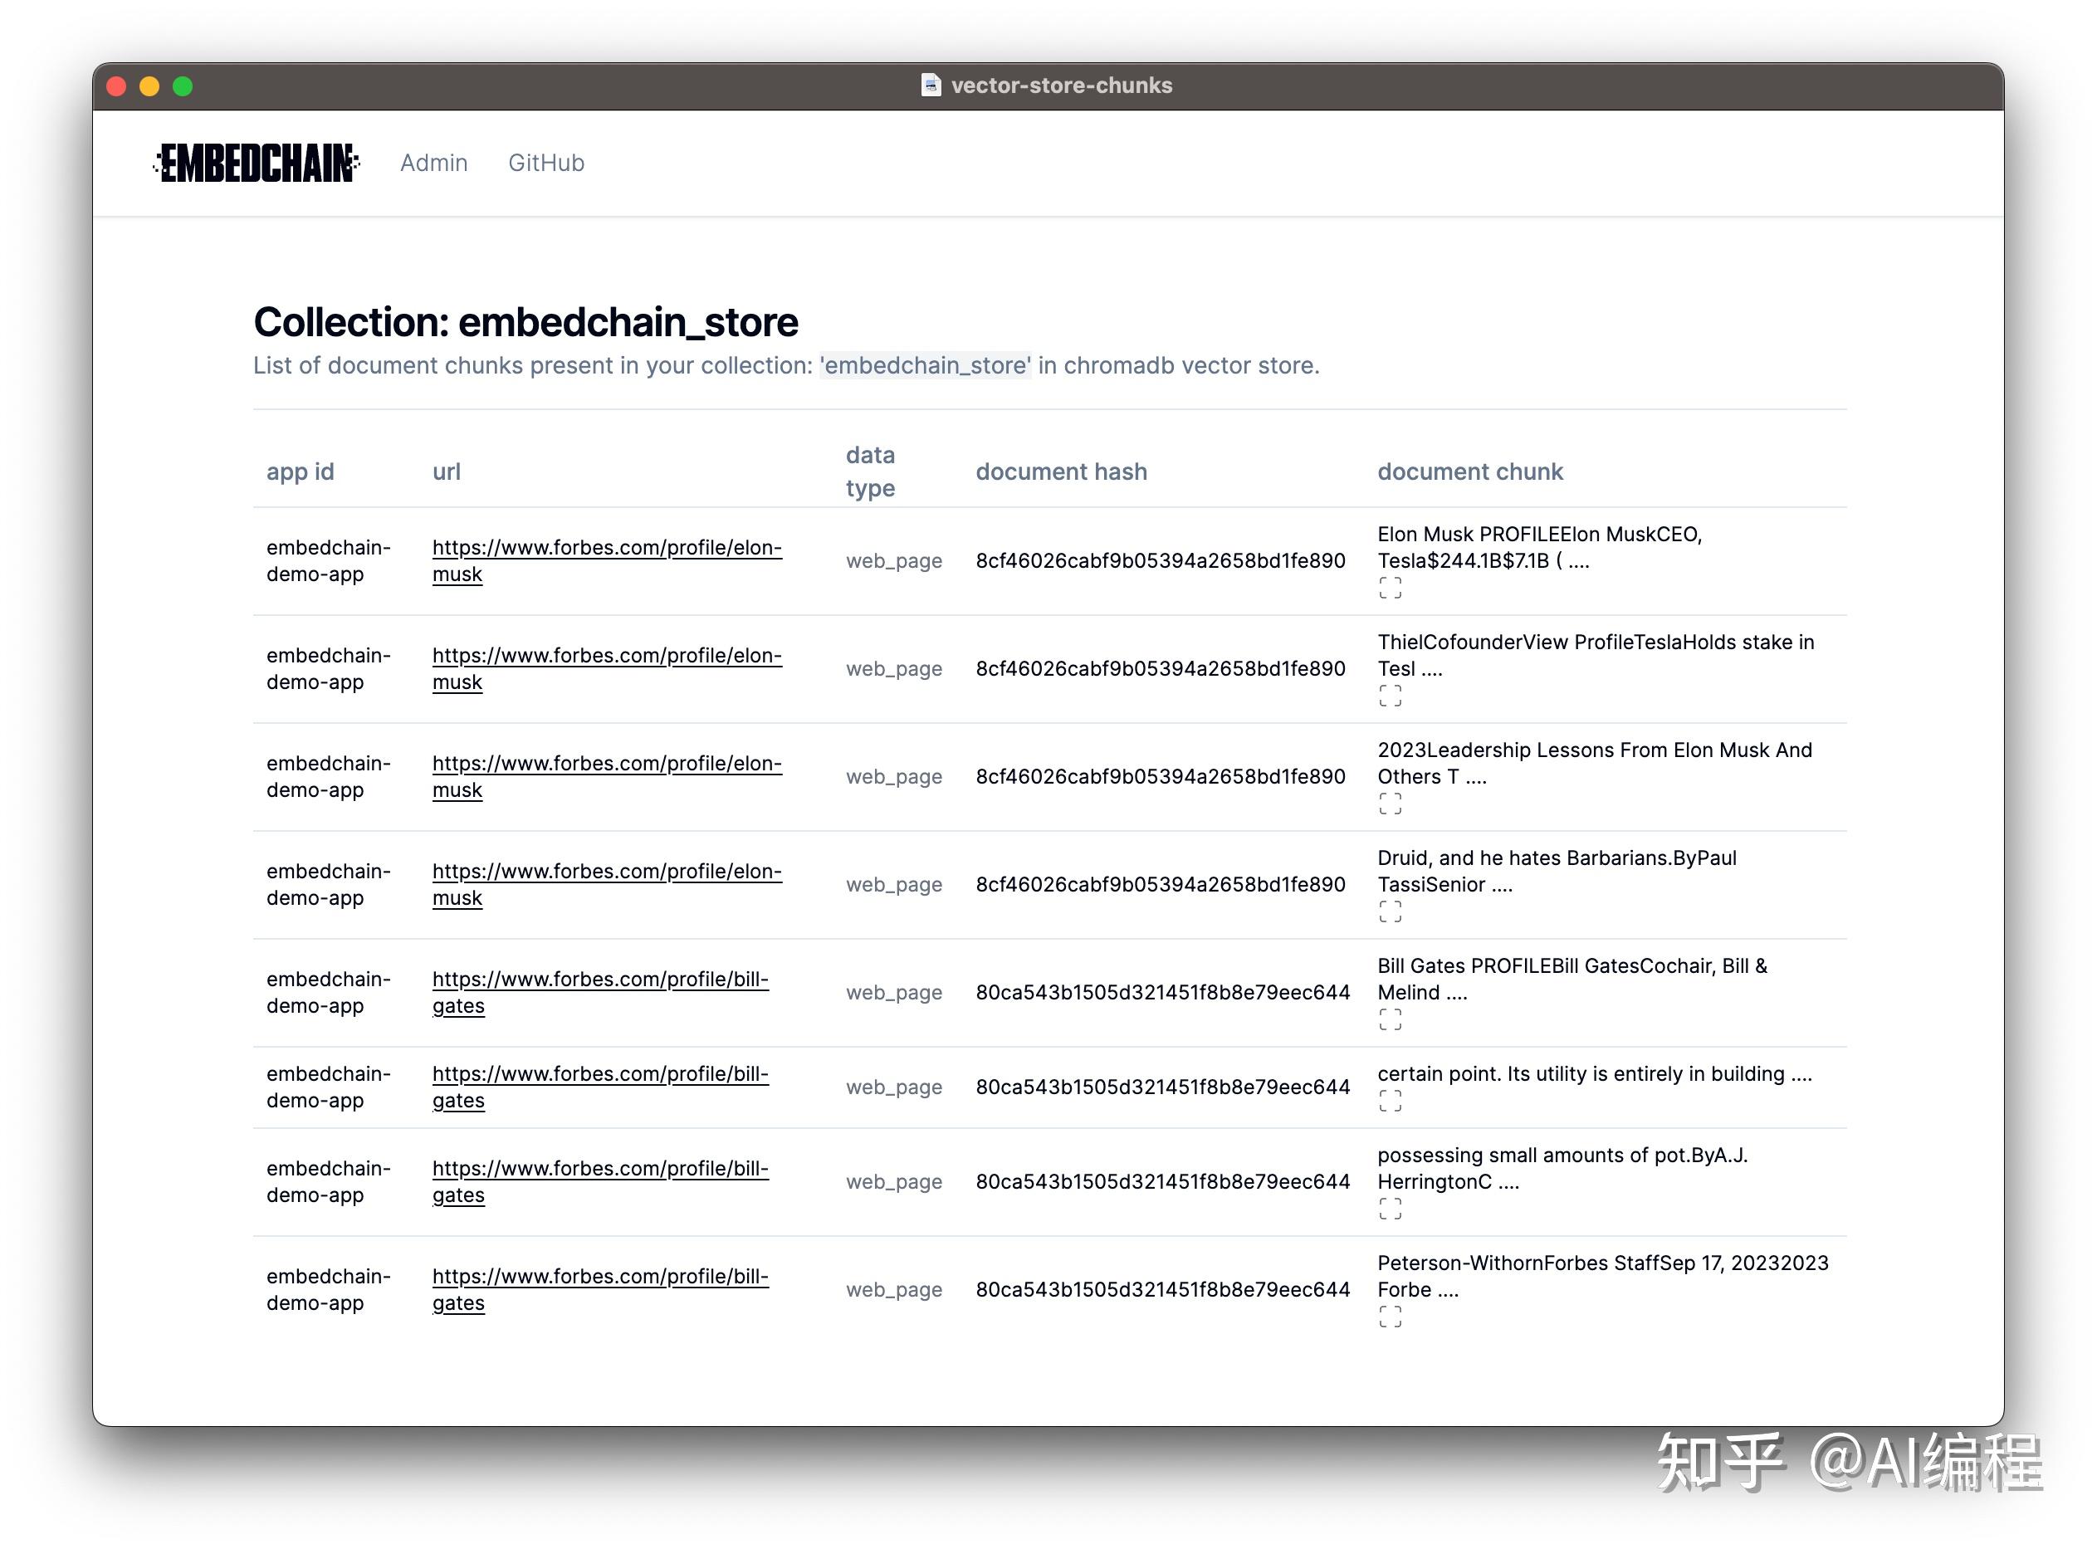Expand the 2023Leadership Lessons chunk icon
The image size is (2097, 1549).
click(x=1390, y=804)
